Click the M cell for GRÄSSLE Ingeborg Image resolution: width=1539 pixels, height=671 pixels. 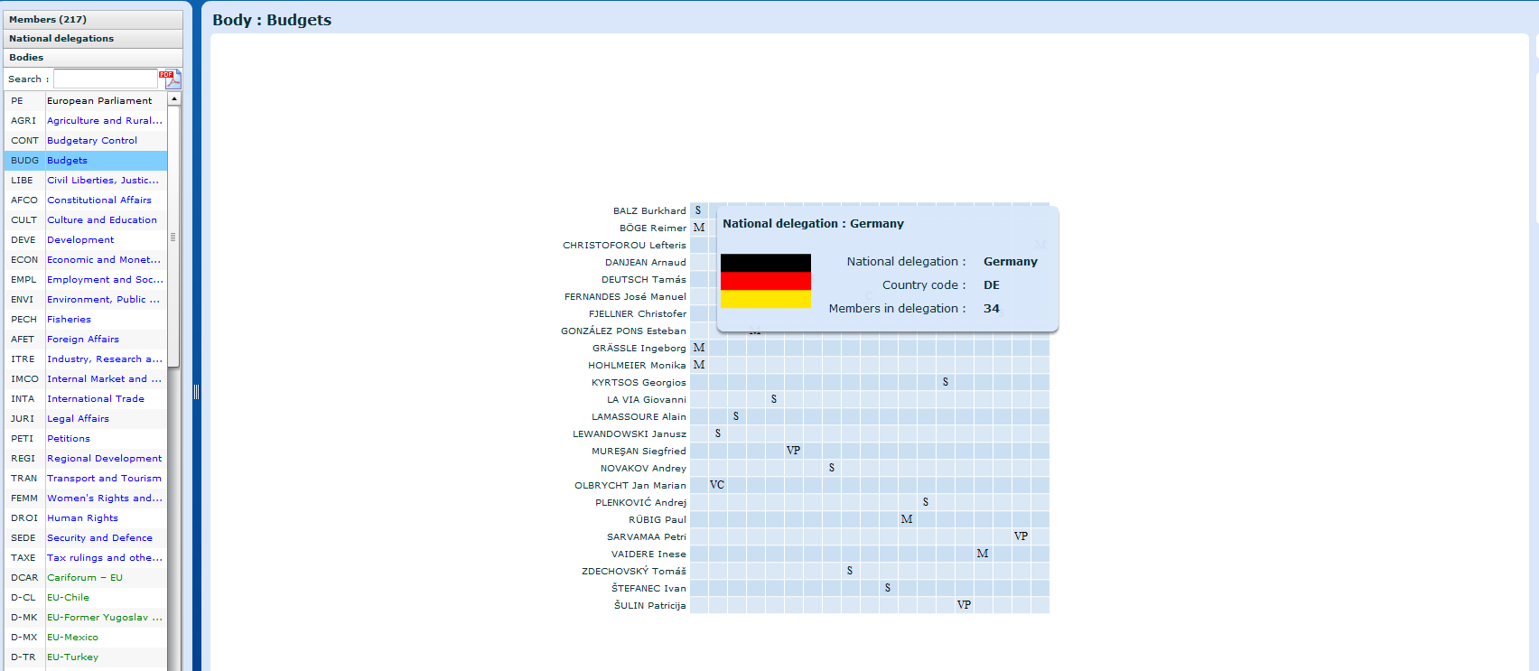point(699,348)
